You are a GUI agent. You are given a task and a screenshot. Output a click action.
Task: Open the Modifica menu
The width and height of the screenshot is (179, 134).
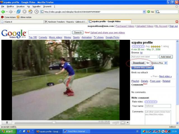[x=10, y=6]
